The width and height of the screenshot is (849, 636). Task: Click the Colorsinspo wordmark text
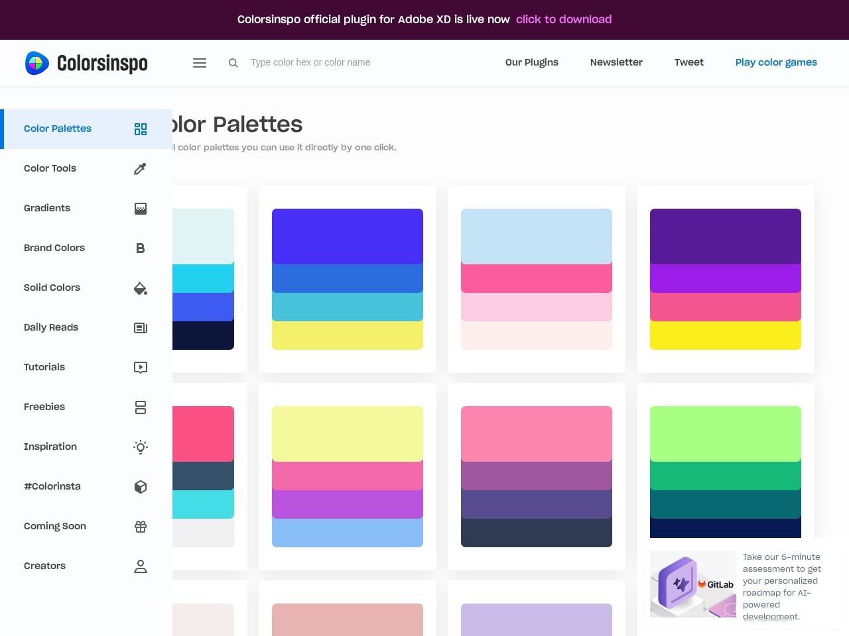coord(102,64)
